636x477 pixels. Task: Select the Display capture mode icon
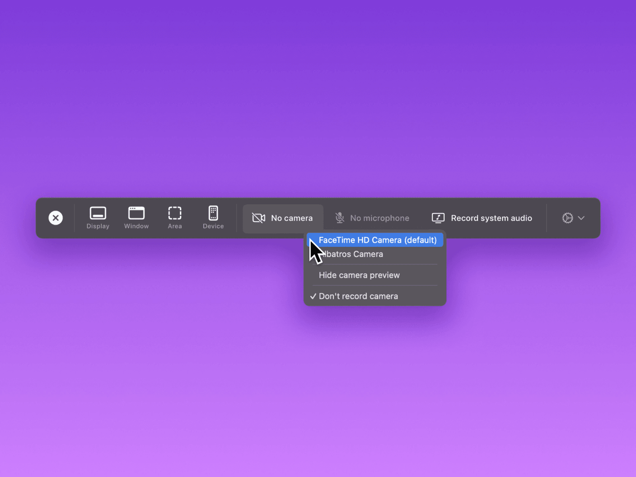point(98,213)
